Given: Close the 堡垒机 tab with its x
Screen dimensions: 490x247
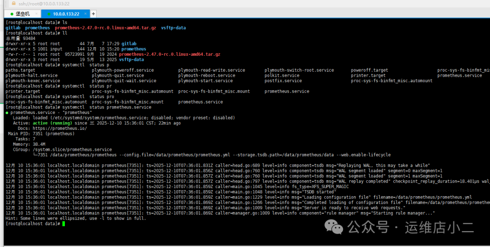Looking at the screenshot, I should point(37,14).
